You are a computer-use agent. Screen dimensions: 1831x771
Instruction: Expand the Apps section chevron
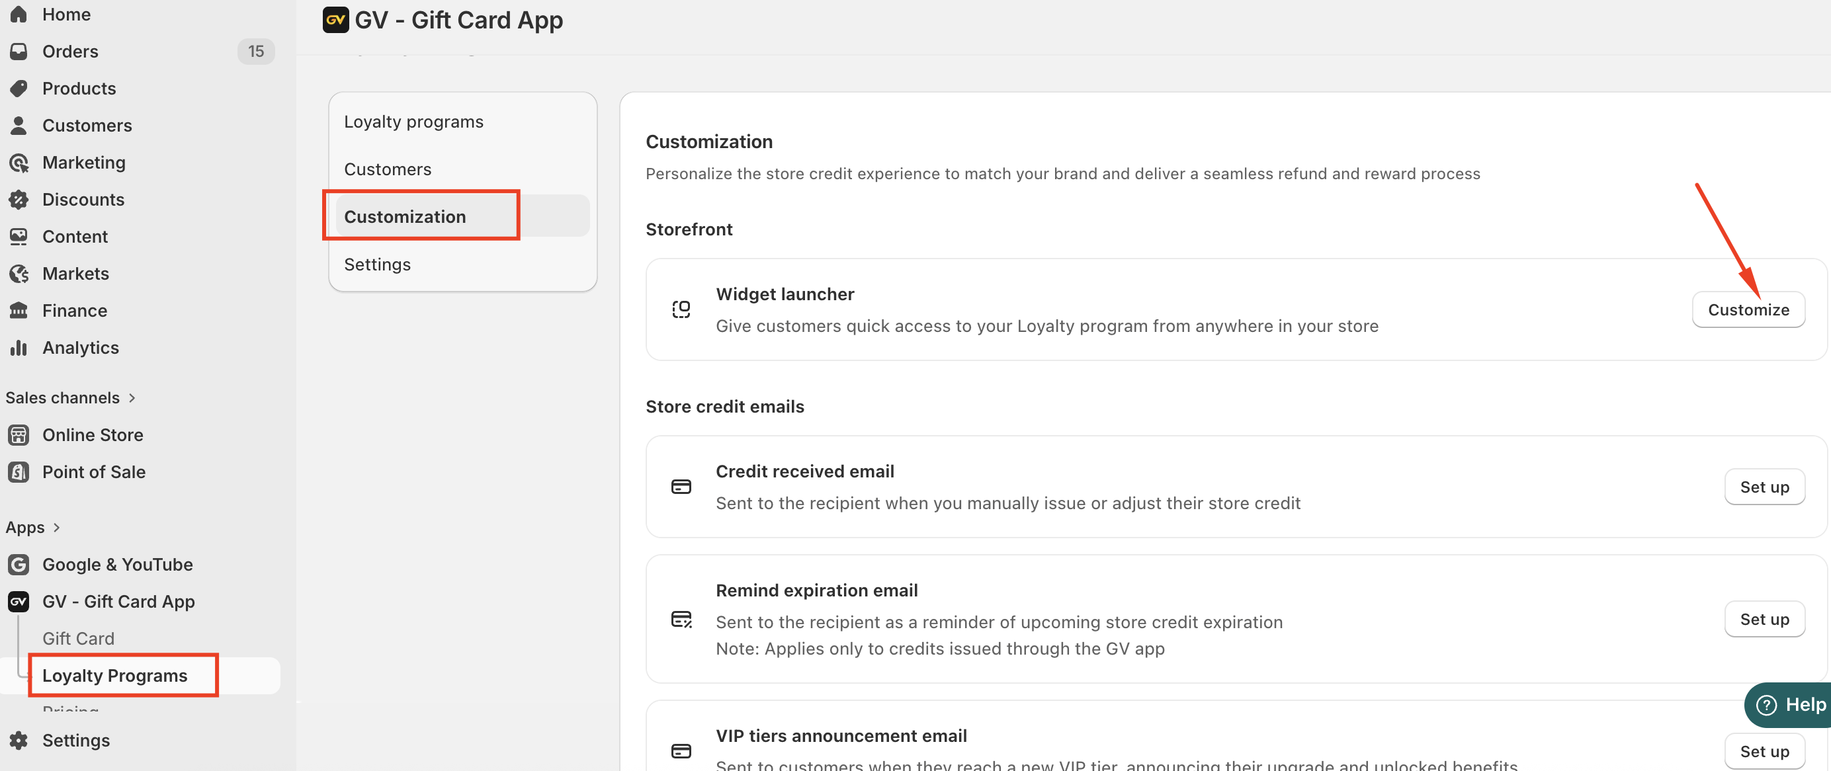click(57, 527)
